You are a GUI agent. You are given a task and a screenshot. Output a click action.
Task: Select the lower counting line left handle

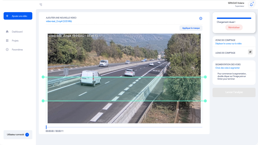point(43,101)
